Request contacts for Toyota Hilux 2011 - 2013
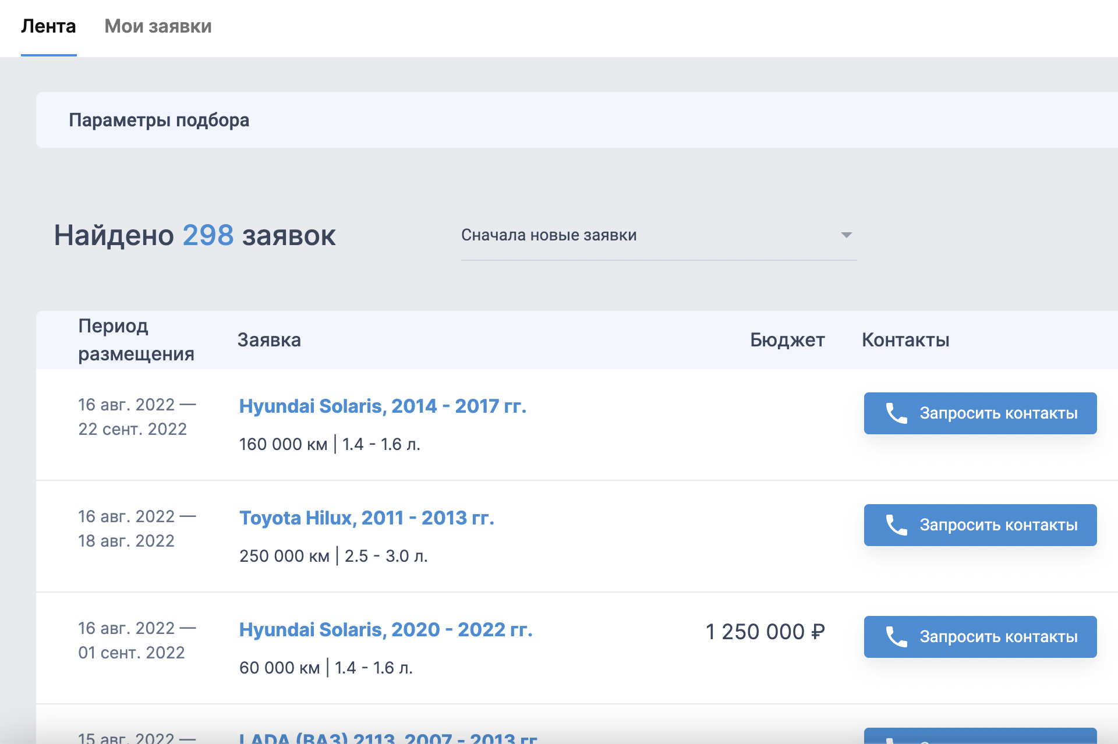This screenshot has height=744, width=1118. [980, 525]
